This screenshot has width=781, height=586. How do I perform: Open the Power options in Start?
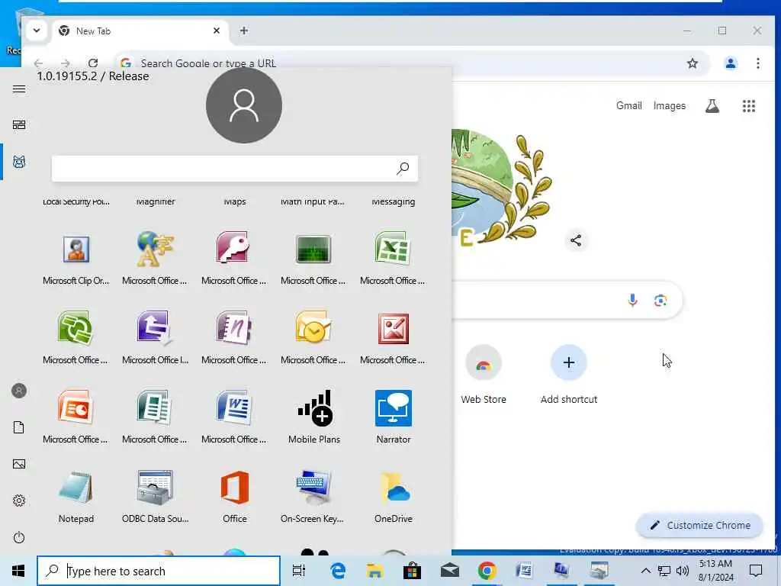pyautogui.click(x=19, y=537)
